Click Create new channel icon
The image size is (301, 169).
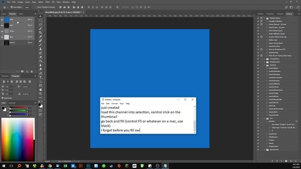pyautogui.click(x=27, y=71)
